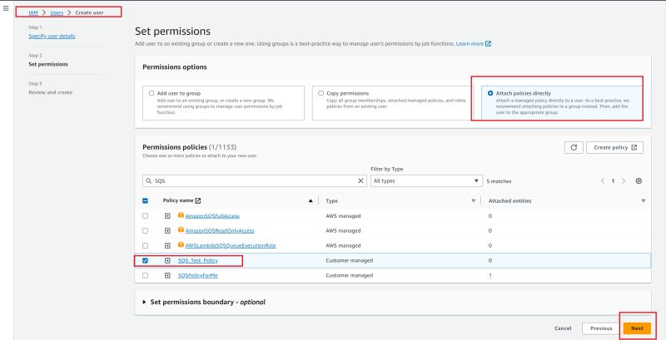666x340 pixels.
Task: Open the Learn more link
Action: (x=470, y=44)
